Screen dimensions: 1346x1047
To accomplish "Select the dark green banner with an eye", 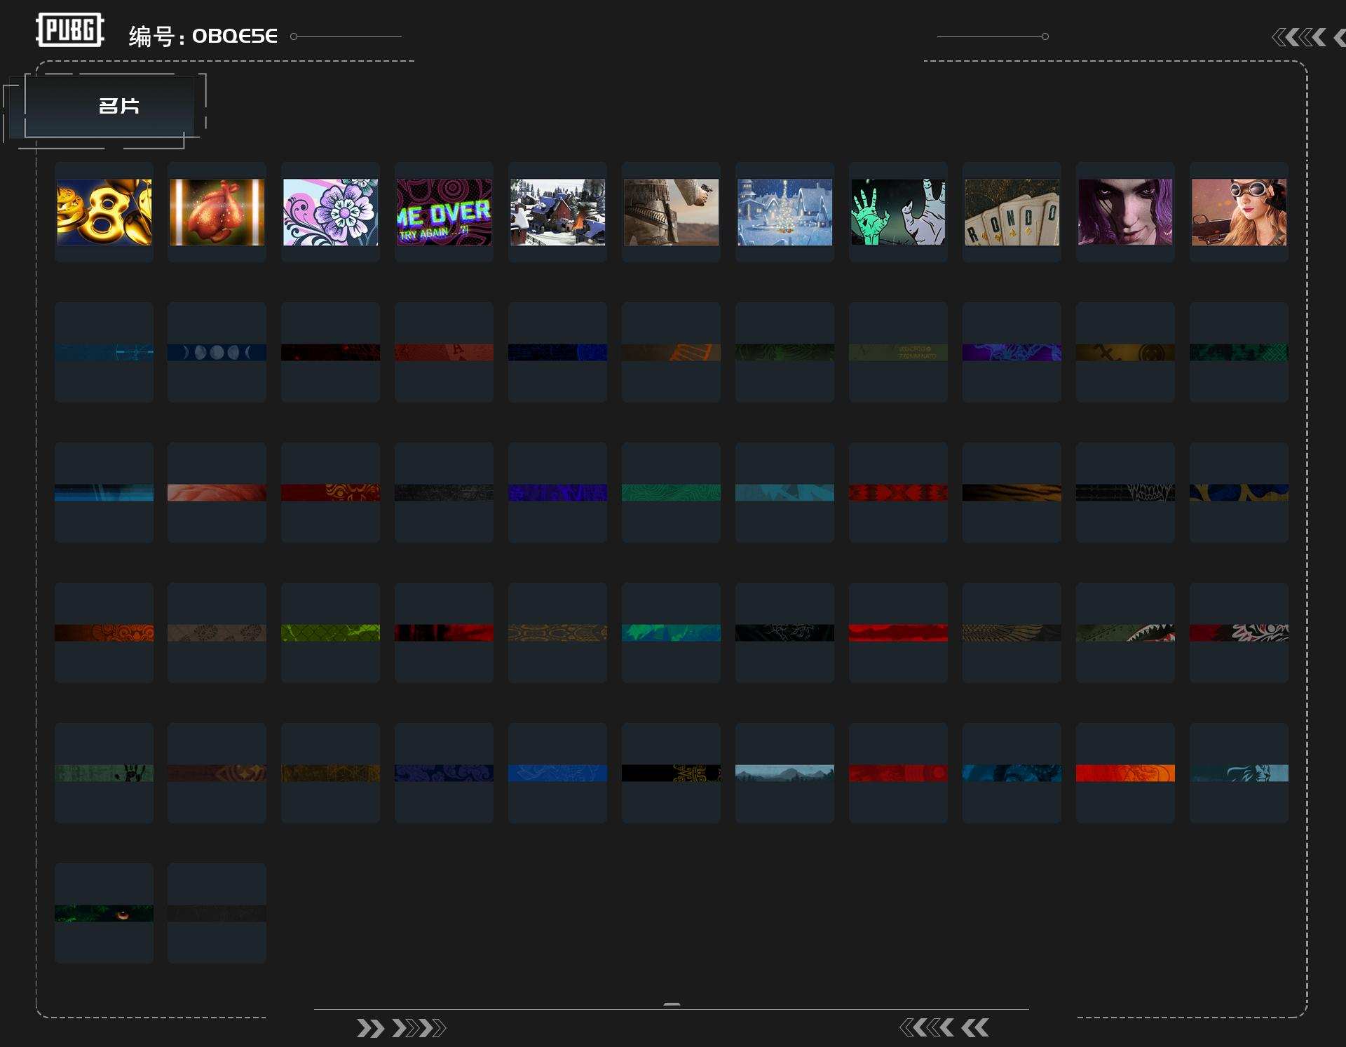I will pos(104,913).
